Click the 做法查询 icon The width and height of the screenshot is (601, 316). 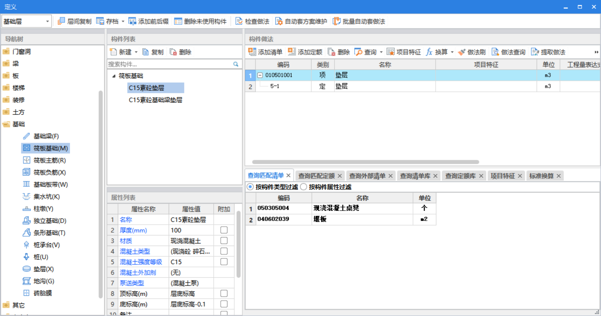coord(495,52)
